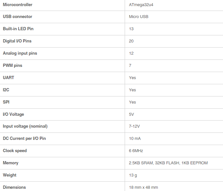Click the Digital I/O Pins label
The width and height of the screenshot is (223, 191).
tap(17, 41)
